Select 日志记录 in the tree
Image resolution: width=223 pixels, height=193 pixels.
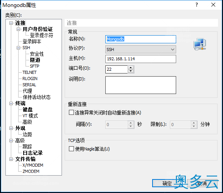33,153
